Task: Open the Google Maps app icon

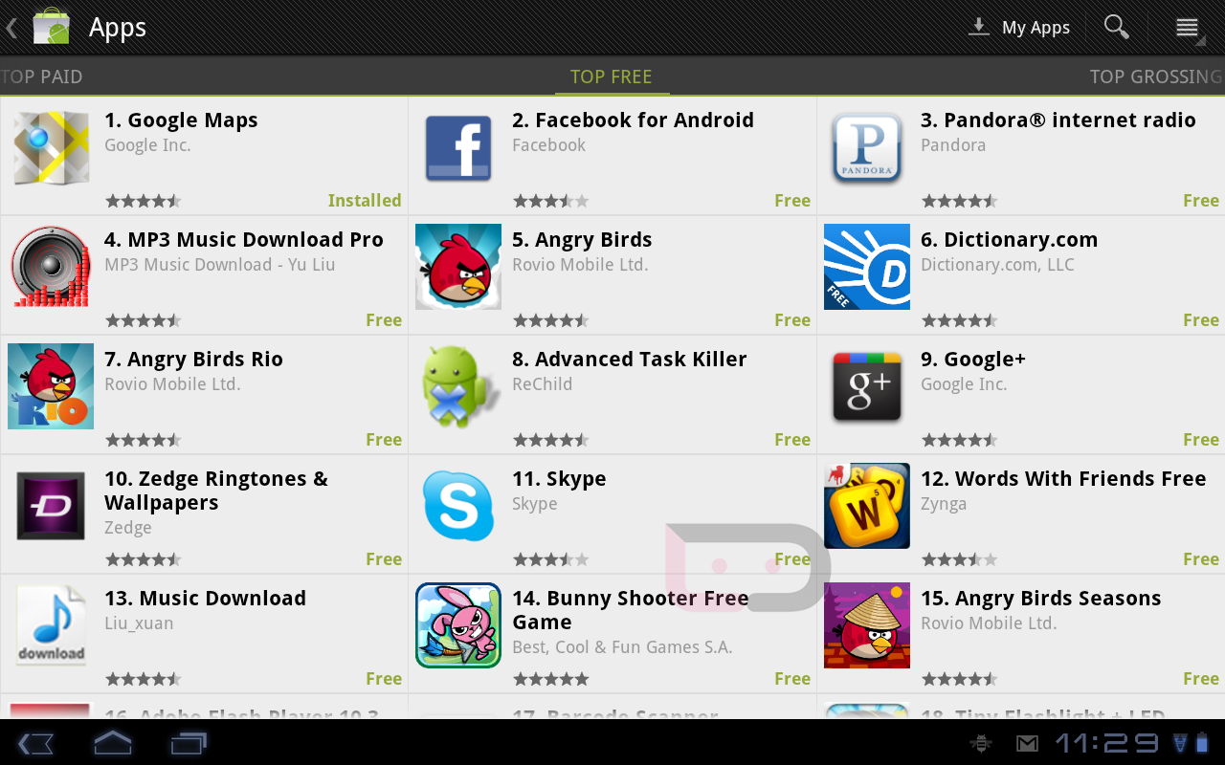Action: tap(51, 148)
